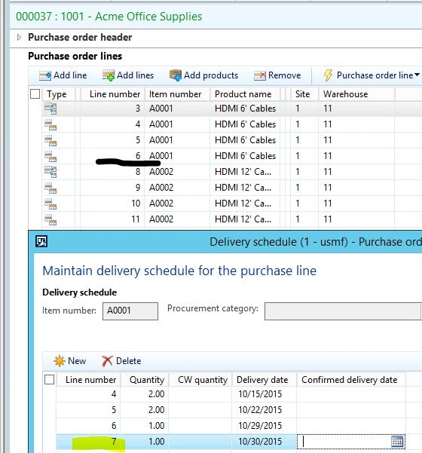The image size is (422, 453).
Task: Click the New sun icon
Action: tap(60, 361)
